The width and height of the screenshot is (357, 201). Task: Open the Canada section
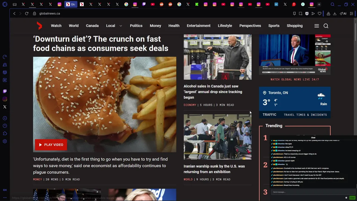[x=92, y=26]
